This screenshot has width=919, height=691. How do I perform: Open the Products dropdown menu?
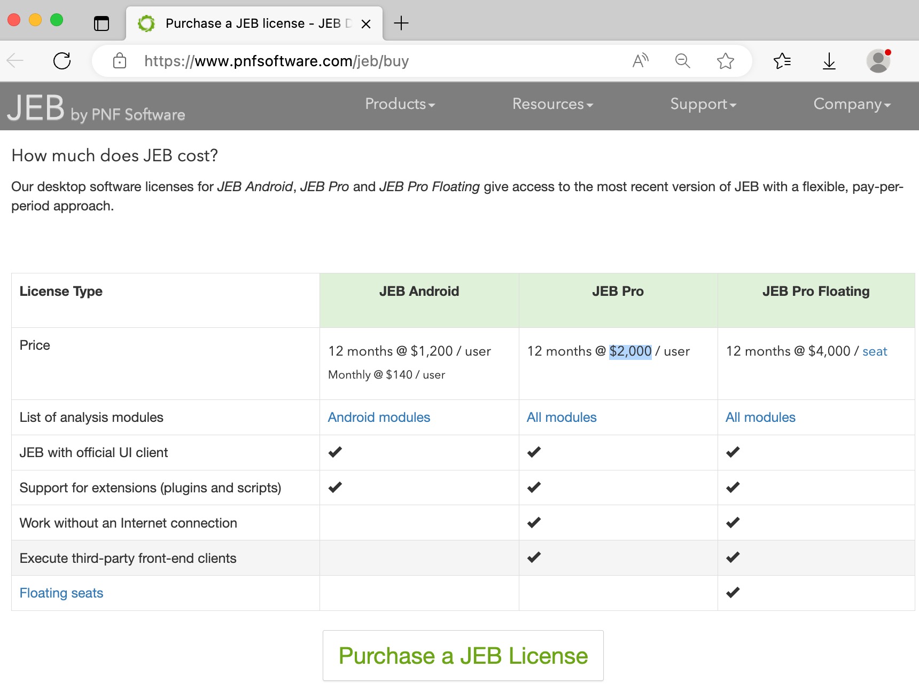(x=400, y=104)
